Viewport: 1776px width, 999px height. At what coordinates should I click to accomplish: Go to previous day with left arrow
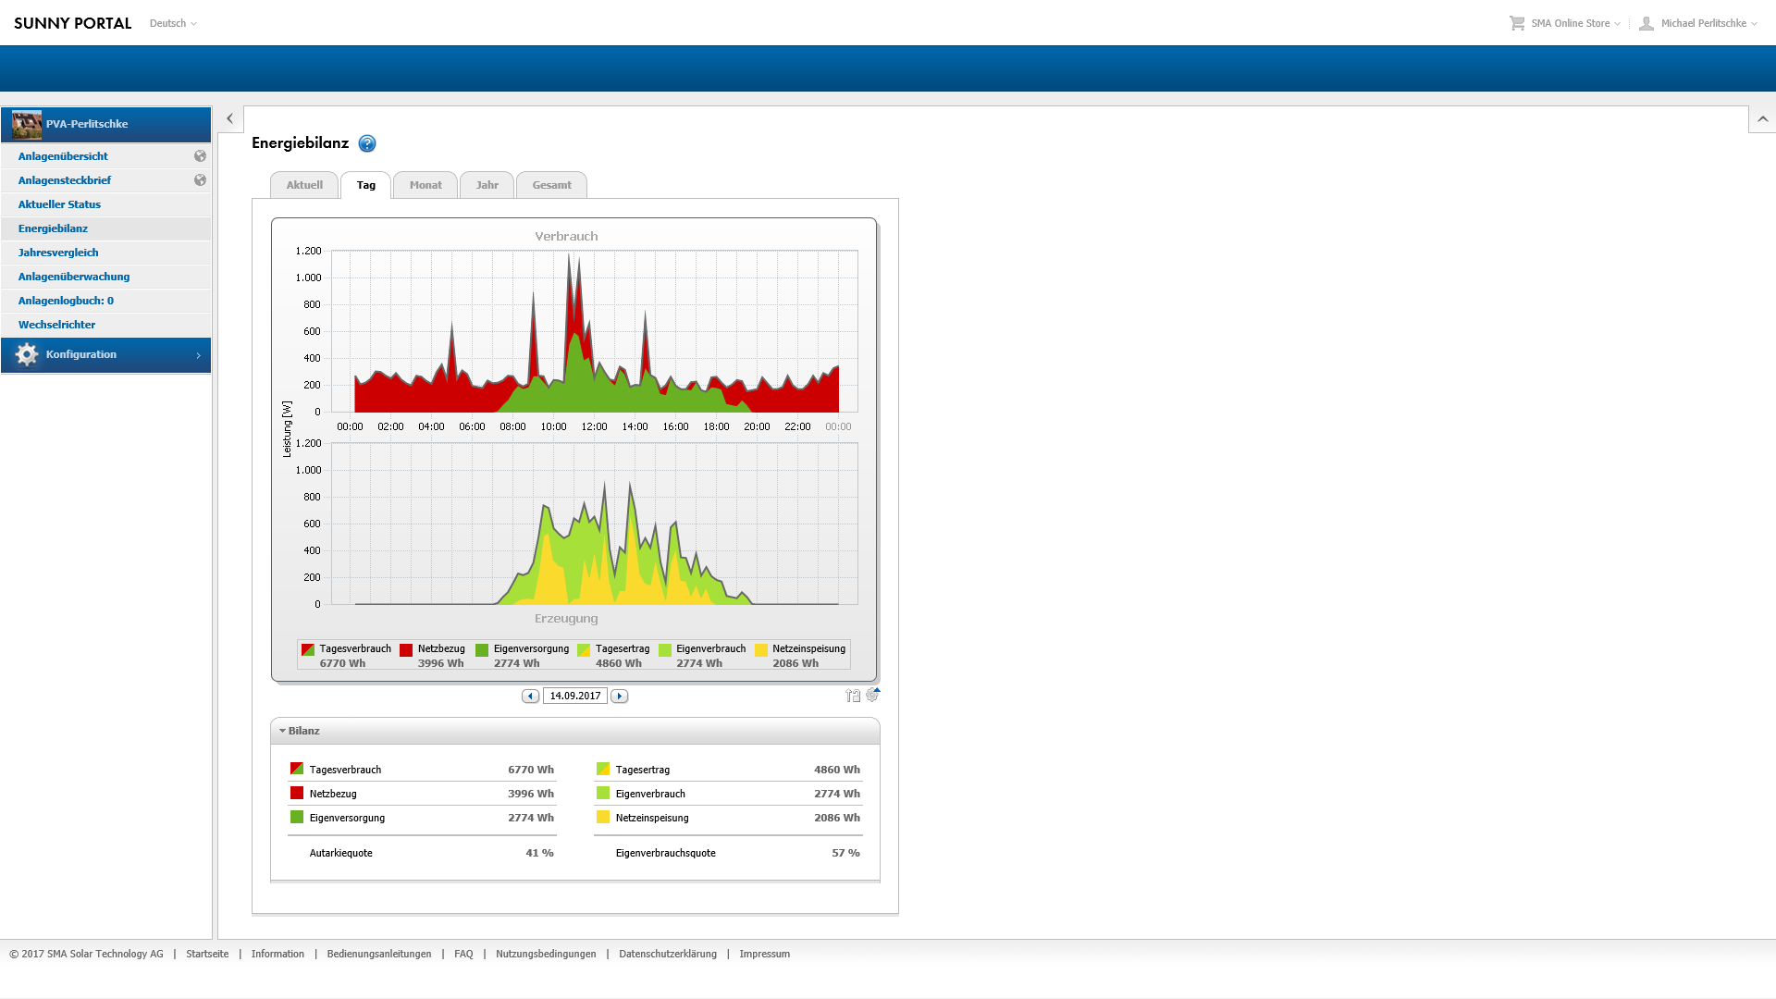pos(530,697)
